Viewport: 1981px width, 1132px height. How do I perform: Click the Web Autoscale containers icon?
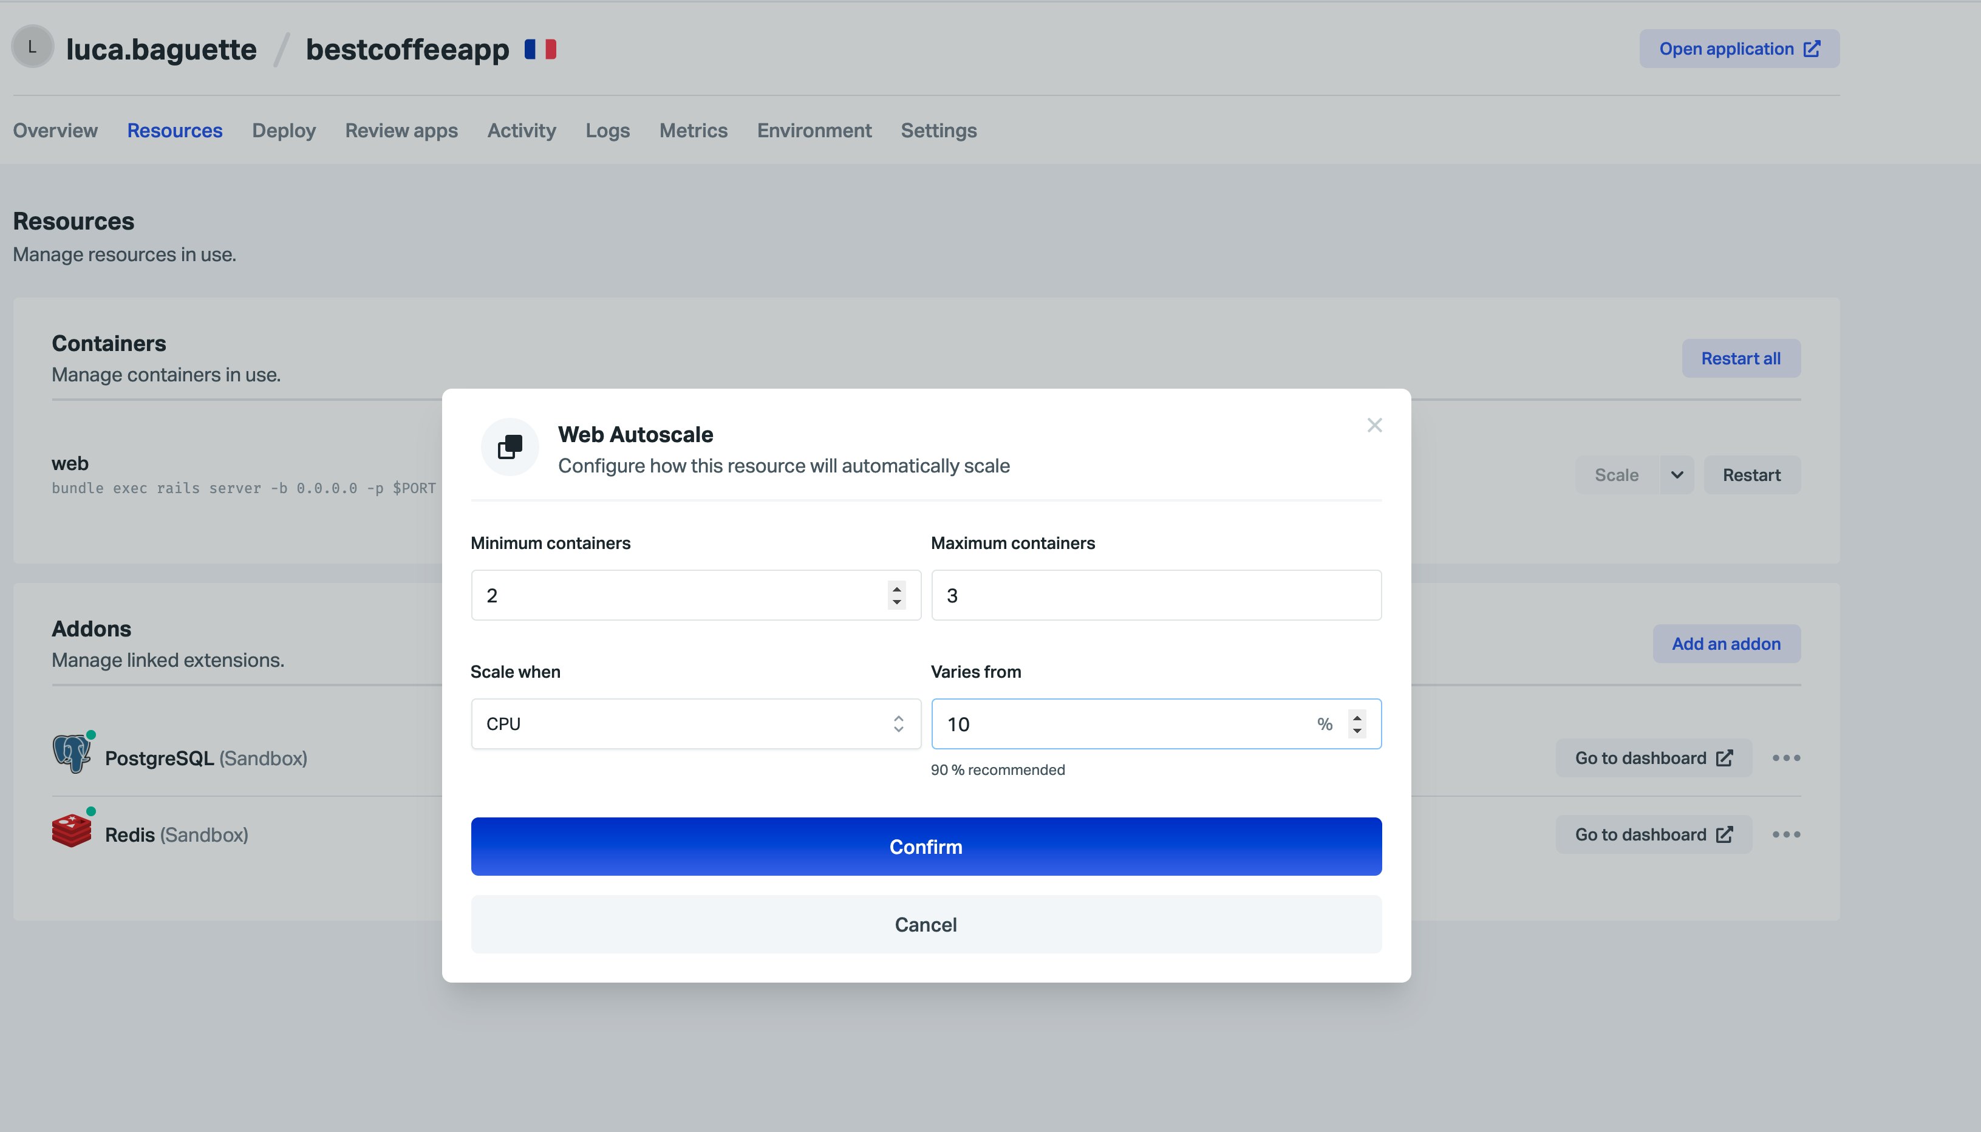pyautogui.click(x=510, y=446)
